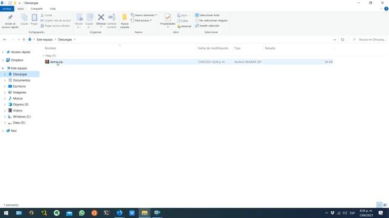
Task: Switch to the Compartir ribbon tab
Action: pos(36,8)
